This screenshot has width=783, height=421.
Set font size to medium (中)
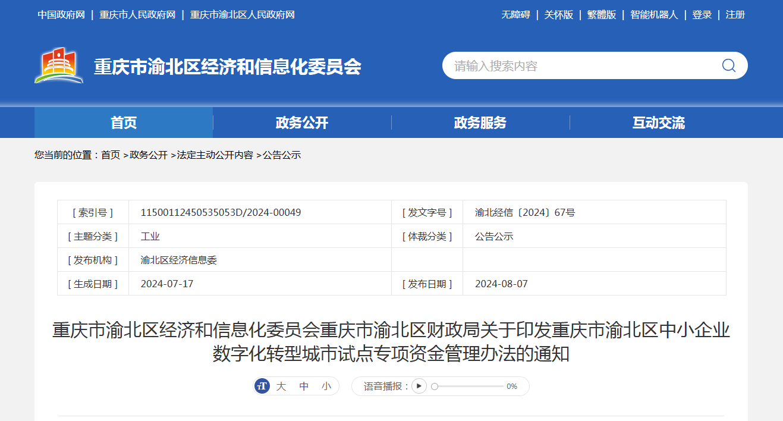[x=304, y=387]
